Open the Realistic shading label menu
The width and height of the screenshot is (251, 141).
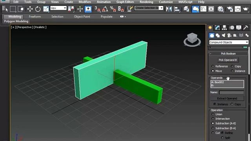[x=40, y=27]
